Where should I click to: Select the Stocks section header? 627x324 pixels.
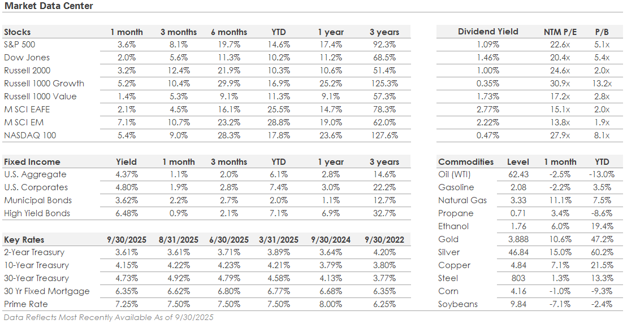click(x=18, y=32)
